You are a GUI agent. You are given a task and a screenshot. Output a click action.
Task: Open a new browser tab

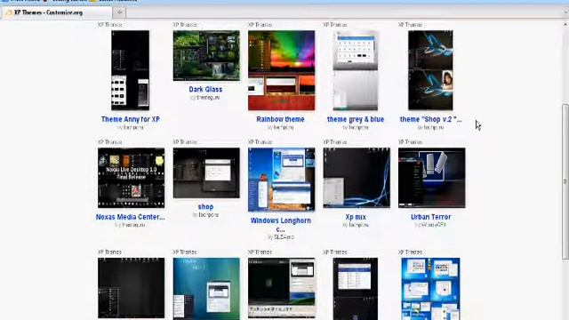point(119,12)
